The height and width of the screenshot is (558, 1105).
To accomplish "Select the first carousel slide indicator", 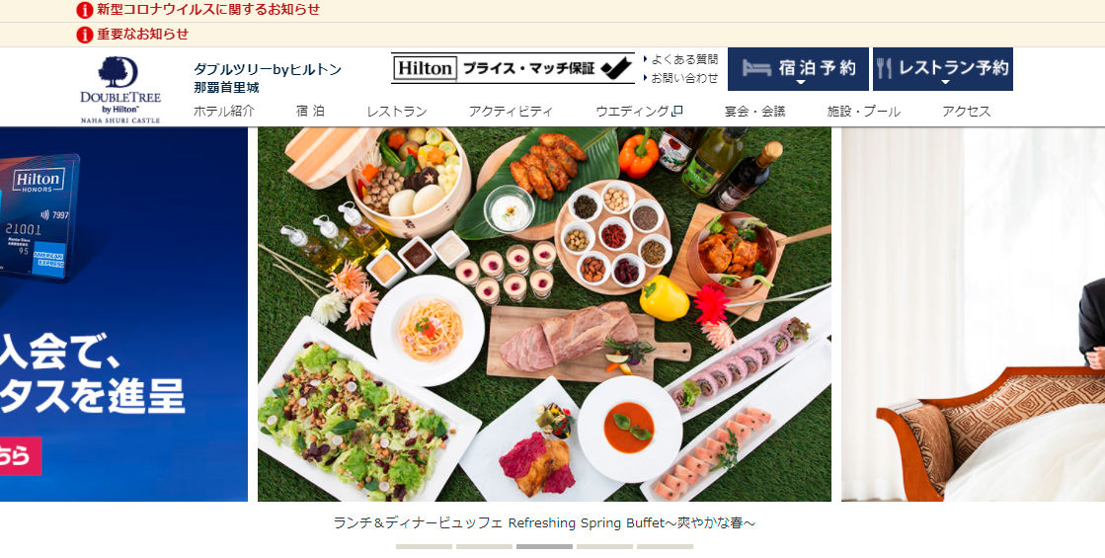I will pyautogui.click(x=424, y=547).
